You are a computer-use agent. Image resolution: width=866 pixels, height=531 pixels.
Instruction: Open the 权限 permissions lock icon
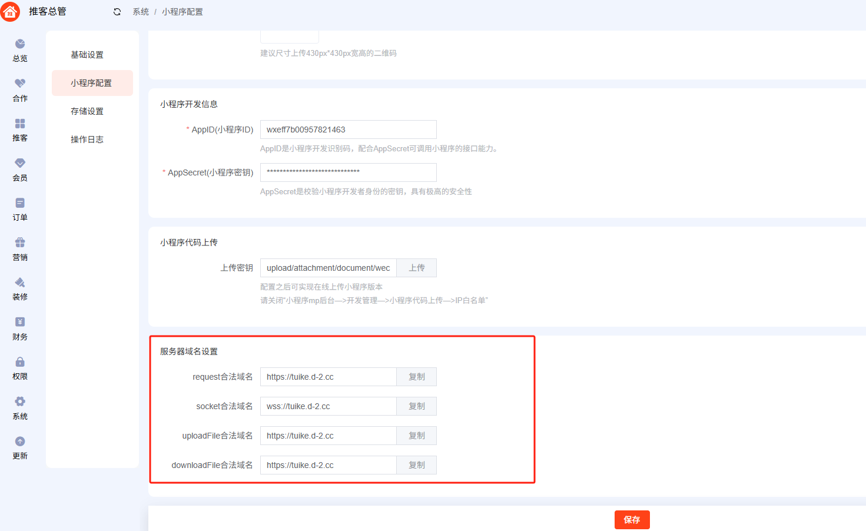point(20,362)
